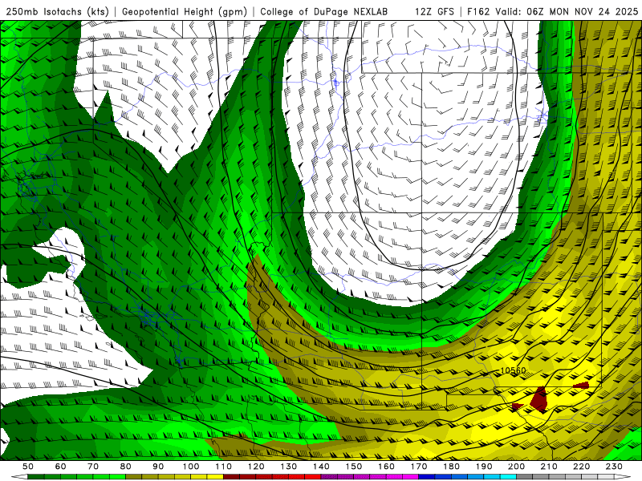Screen dimensions: 642x481
Task: Click the legend value 120
Action: [256, 467]
